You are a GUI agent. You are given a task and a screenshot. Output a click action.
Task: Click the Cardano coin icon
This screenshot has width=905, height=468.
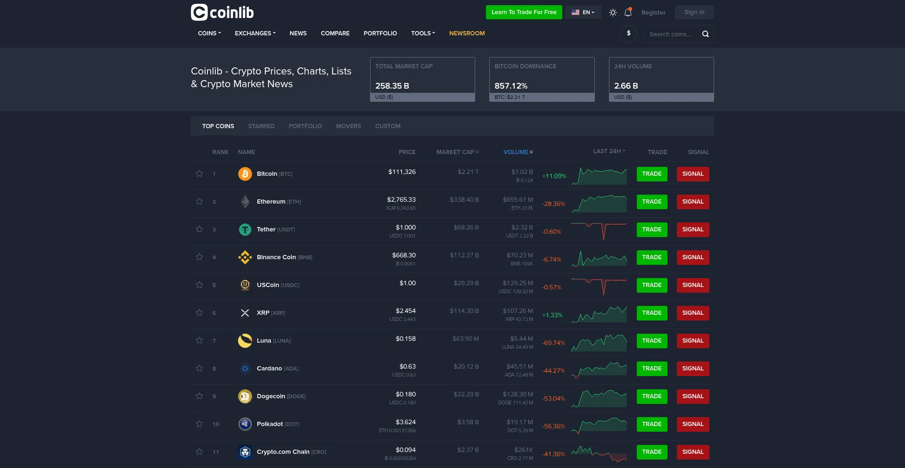point(245,369)
